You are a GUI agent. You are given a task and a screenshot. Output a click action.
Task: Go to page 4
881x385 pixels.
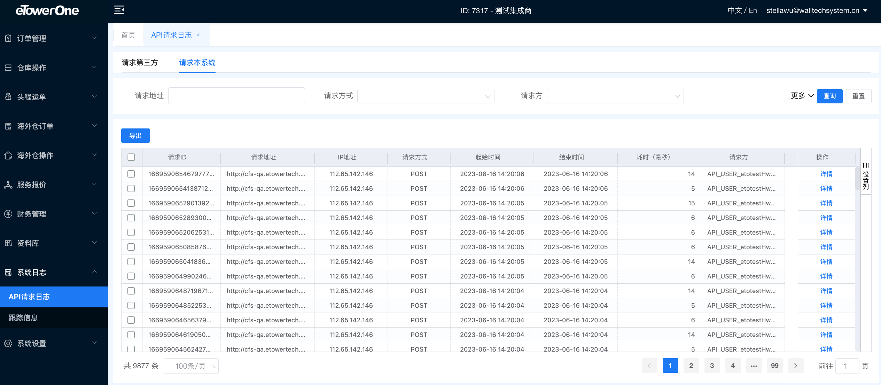pos(733,366)
